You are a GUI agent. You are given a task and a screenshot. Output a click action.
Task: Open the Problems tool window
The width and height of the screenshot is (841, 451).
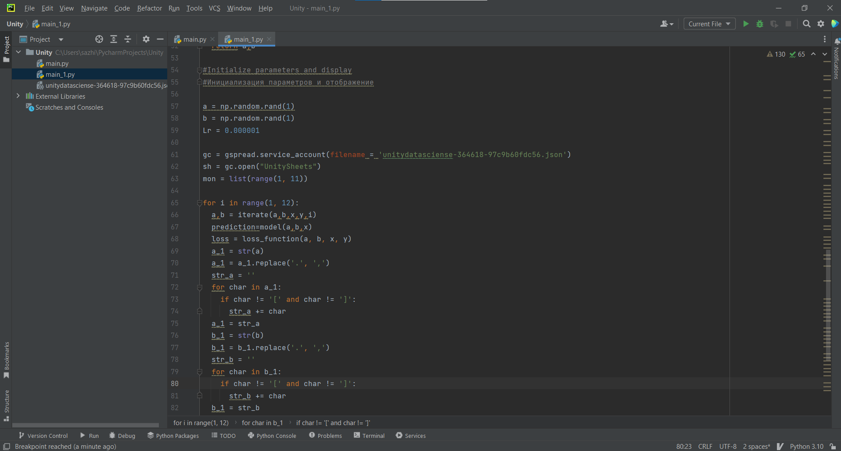(x=325, y=436)
